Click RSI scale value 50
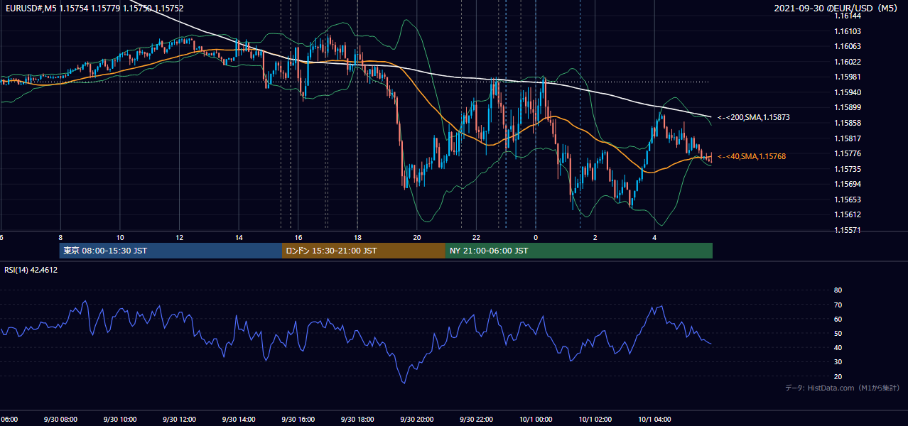Image resolution: width=908 pixels, height=426 pixels. coord(838,333)
